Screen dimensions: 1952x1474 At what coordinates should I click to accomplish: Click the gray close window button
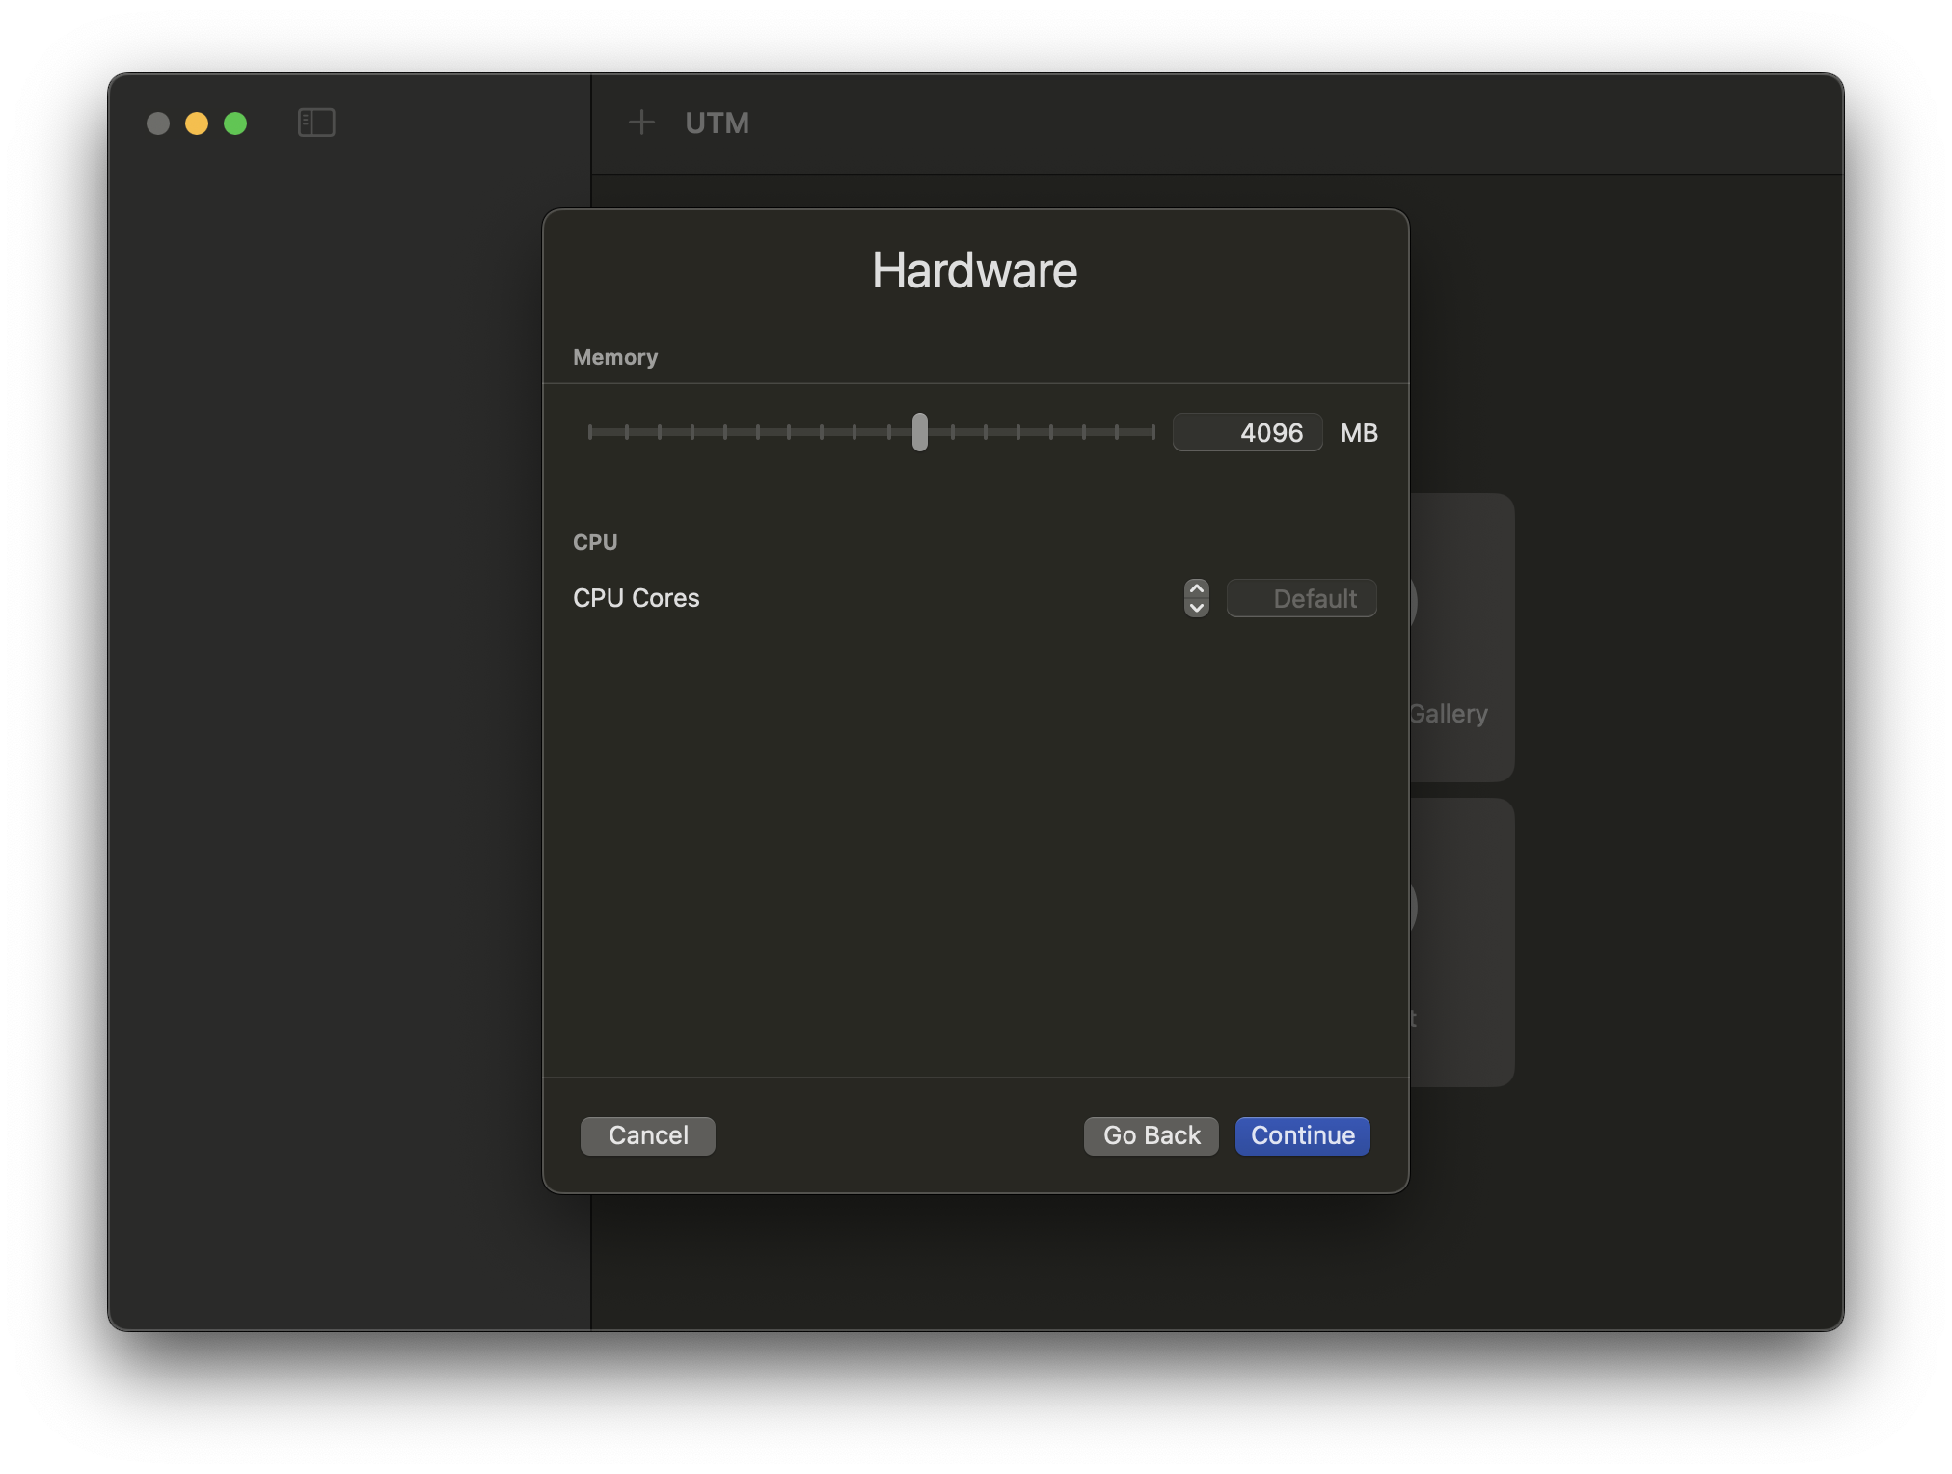[x=158, y=123]
